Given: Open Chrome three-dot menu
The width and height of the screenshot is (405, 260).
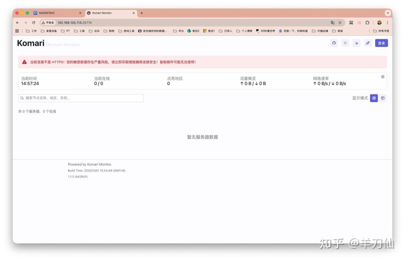Looking at the screenshot, I should point(387,23).
